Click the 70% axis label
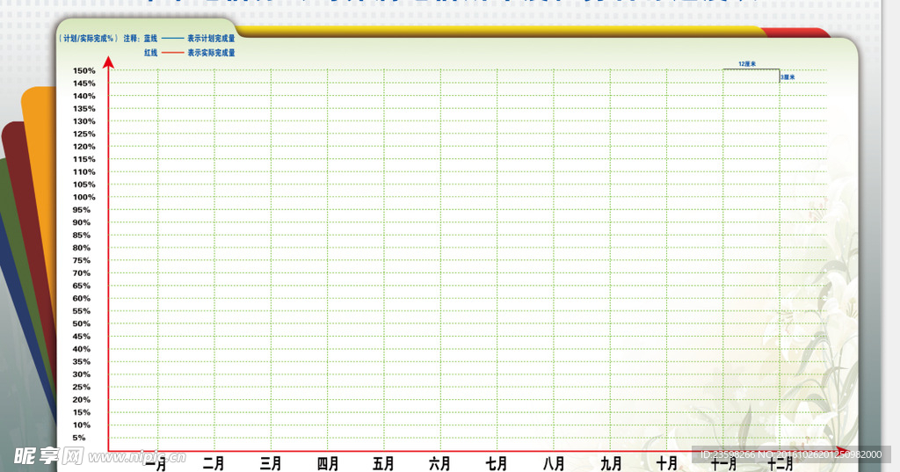The height and width of the screenshot is (472, 900). point(82,272)
